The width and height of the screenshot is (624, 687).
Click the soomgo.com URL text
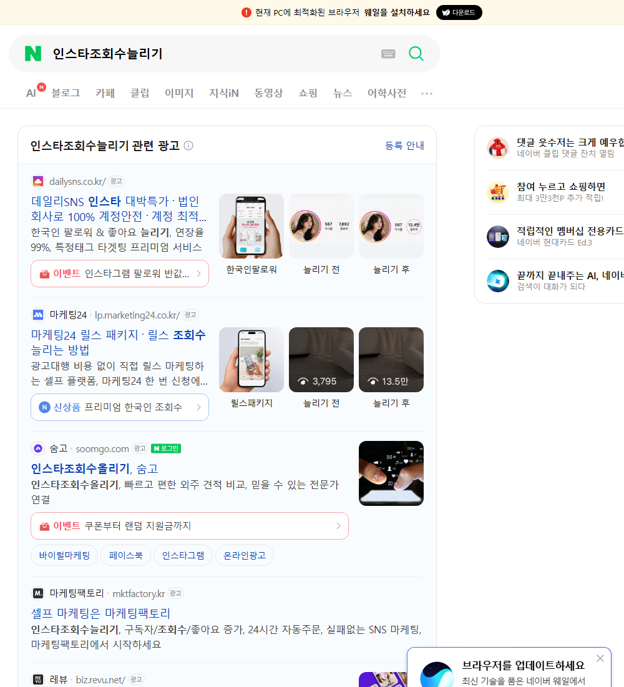[102, 448]
